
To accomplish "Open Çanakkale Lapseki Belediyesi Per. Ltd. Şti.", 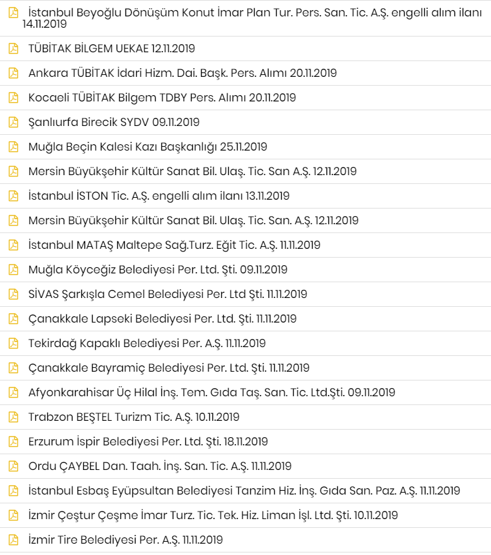I will pyautogui.click(x=162, y=319).
